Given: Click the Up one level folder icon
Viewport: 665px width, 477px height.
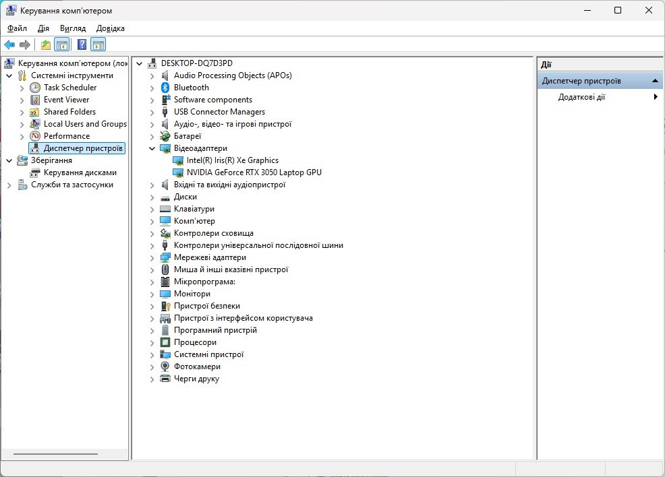Looking at the screenshot, I should [45, 45].
